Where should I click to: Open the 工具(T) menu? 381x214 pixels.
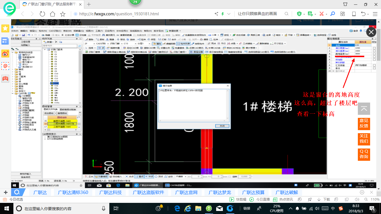pyautogui.click(x=99, y=31)
